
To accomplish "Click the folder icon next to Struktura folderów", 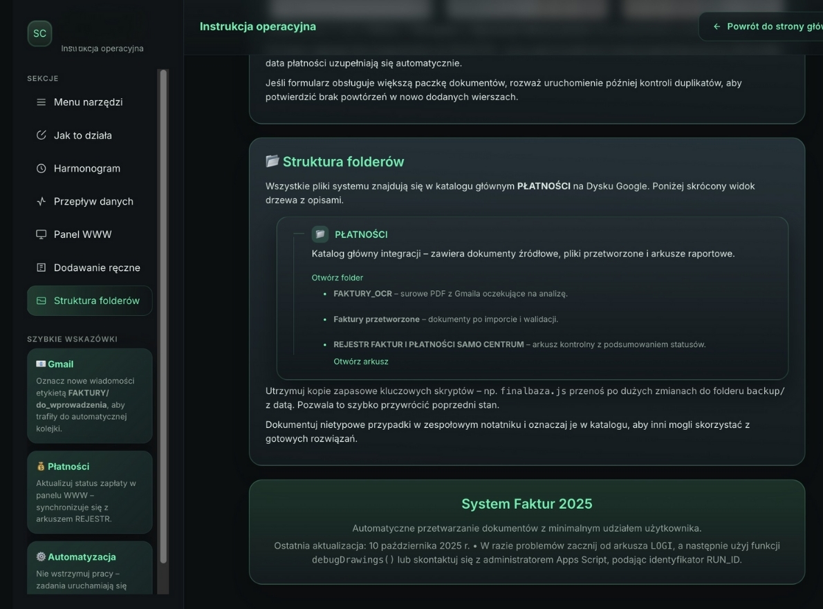I will click(x=41, y=301).
